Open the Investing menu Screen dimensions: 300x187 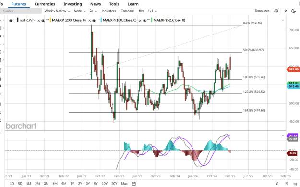[72, 4]
